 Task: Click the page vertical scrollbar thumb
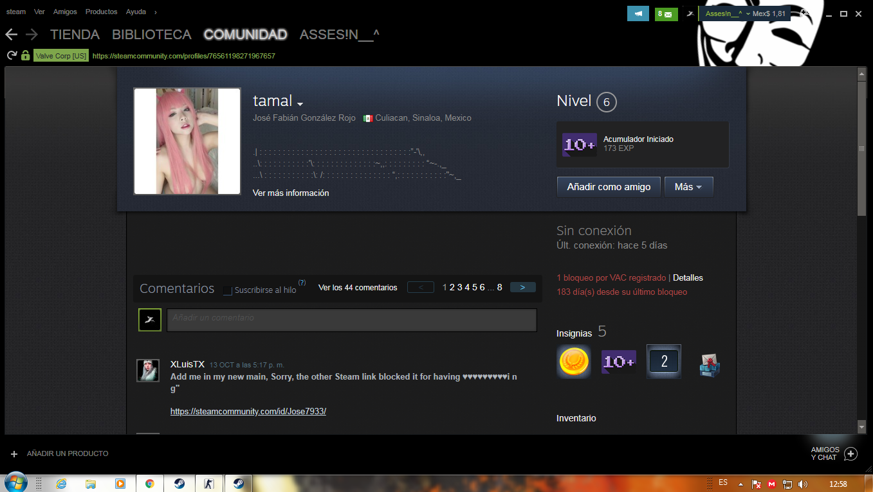coord(862,148)
